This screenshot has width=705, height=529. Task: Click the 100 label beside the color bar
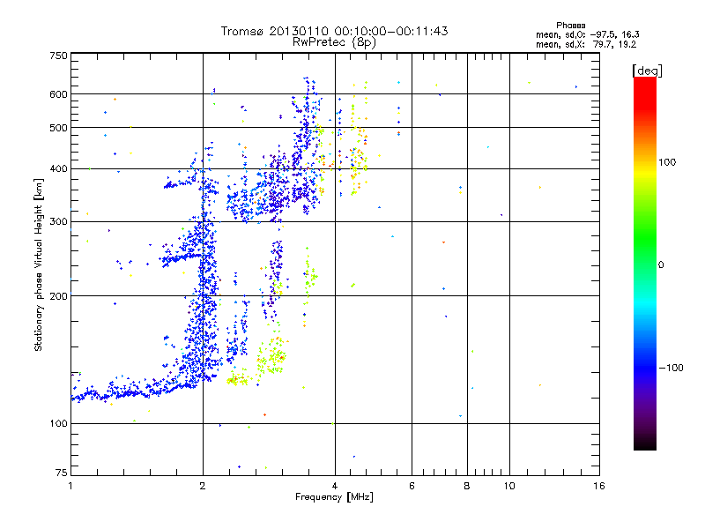[667, 162]
